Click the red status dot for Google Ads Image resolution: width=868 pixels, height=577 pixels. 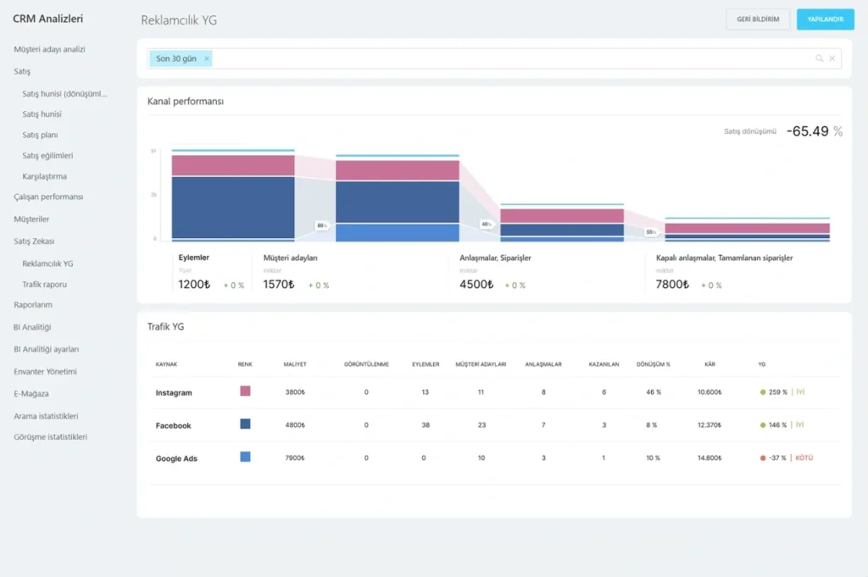pyautogui.click(x=763, y=458)
